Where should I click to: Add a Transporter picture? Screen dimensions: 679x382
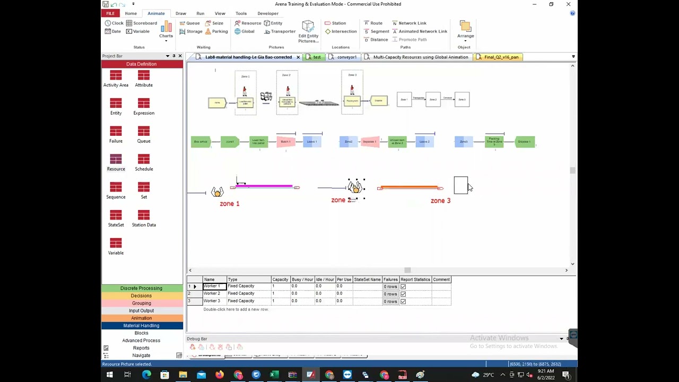pyautogui.click(x=280, y=31)
